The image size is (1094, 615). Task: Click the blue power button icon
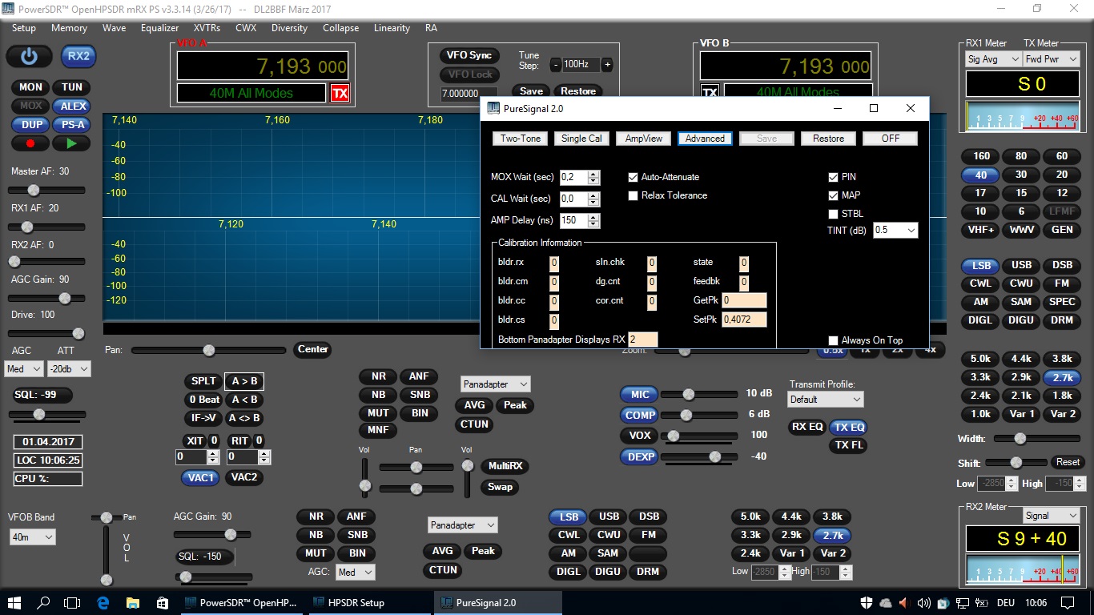pyautogui.click(x=30, y=57)
